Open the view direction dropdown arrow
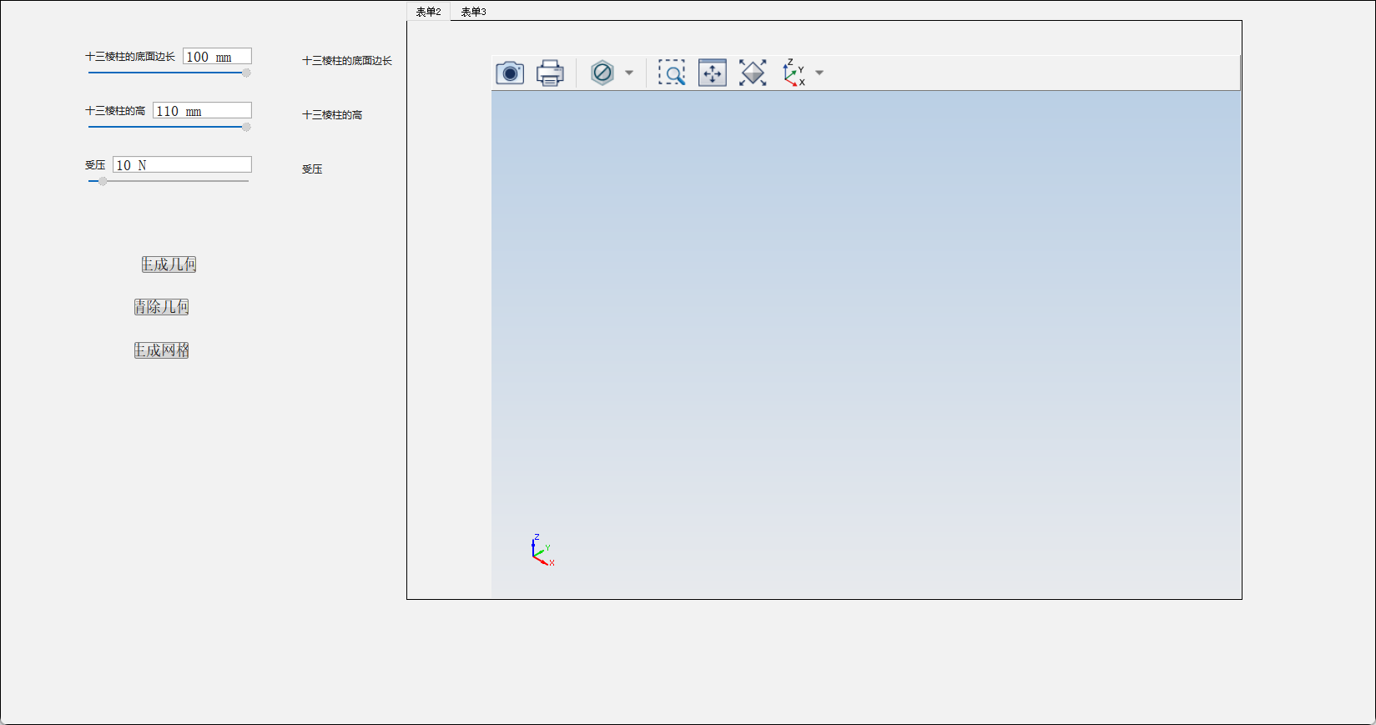1376x725 pixels. (x=819, y=73)
